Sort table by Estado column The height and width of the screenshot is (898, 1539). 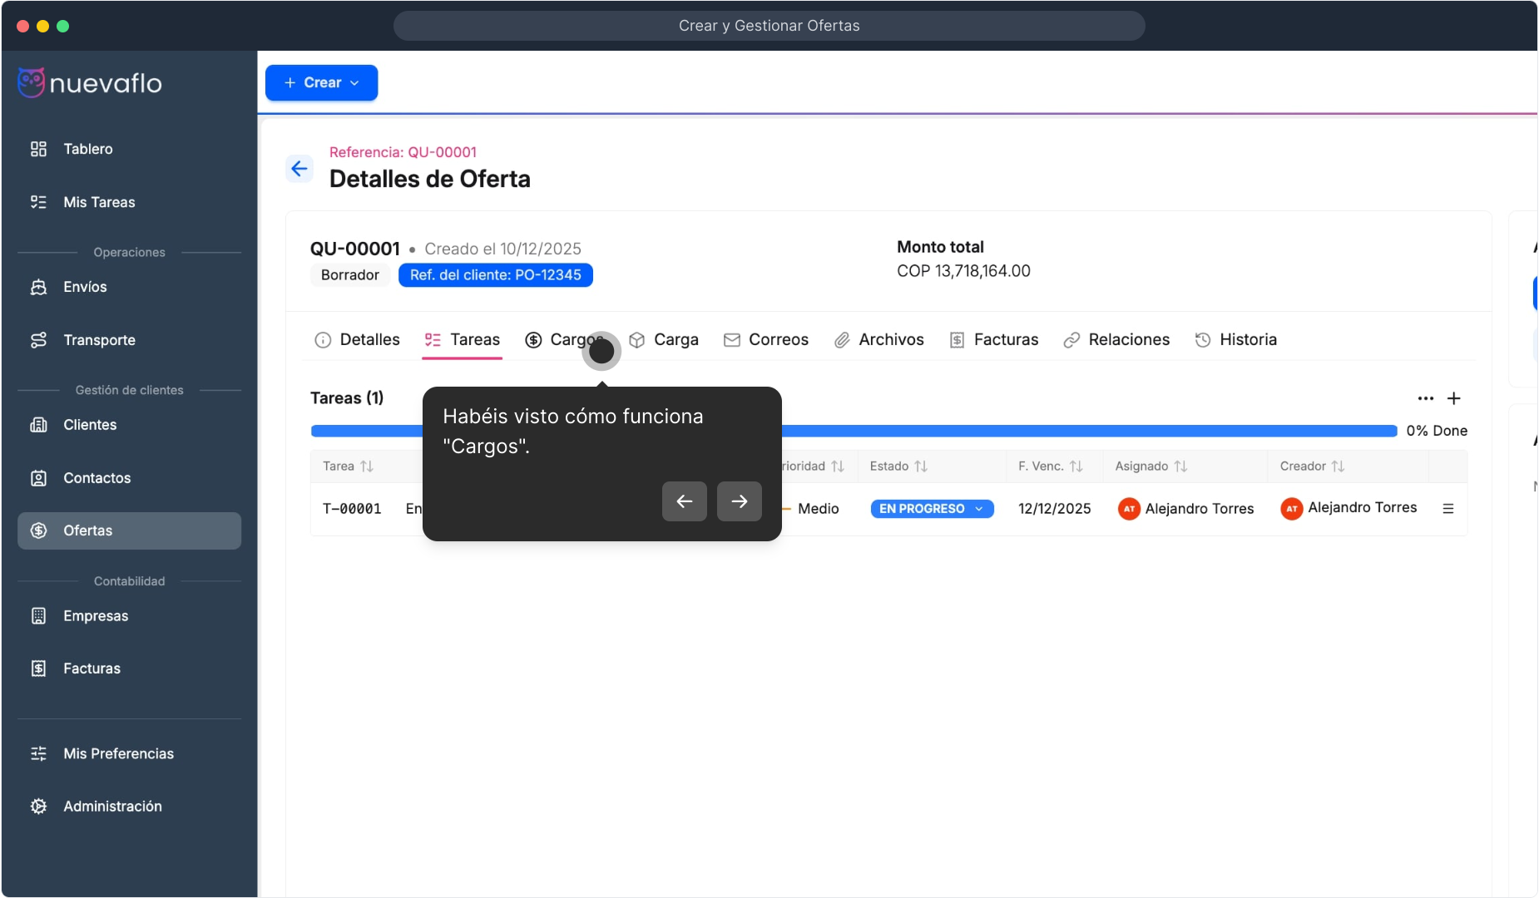click(920, 466)
